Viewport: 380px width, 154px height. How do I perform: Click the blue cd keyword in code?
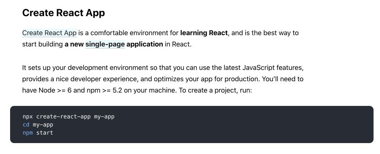(26, 124)
